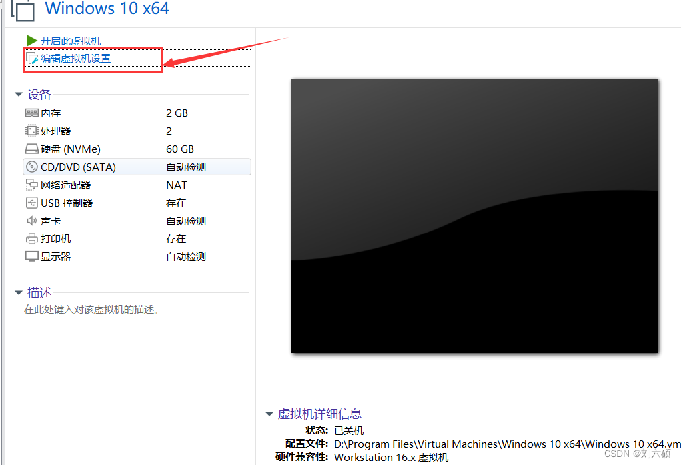Click the 自动检测 value for CD/DVD
Image resolution: width=681 pixels, height=465 pixels.
click(186, 167)
